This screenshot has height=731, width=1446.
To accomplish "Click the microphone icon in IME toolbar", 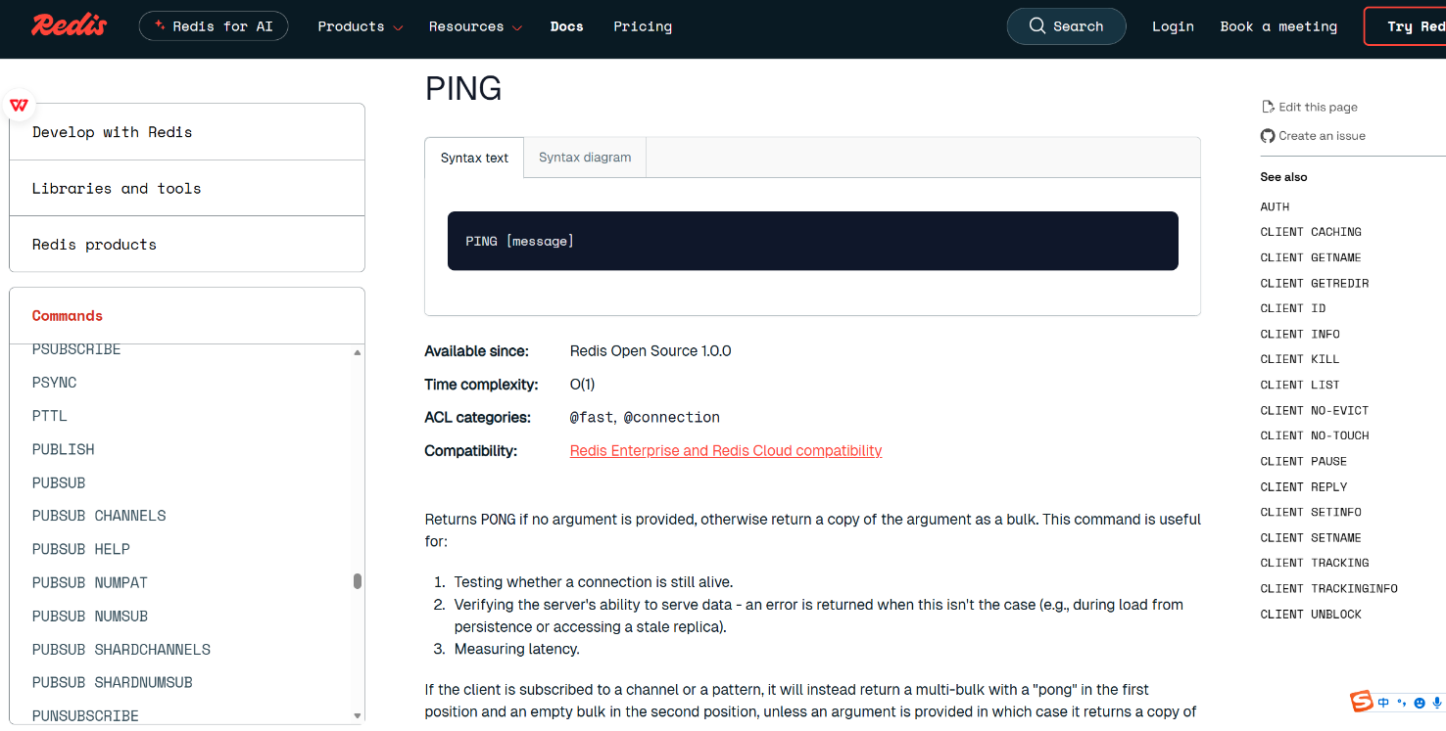I will tap(1437, 703).
